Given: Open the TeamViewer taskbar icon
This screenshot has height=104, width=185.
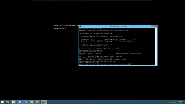Looking at the screenshot, I should click(x=20, y=102).
